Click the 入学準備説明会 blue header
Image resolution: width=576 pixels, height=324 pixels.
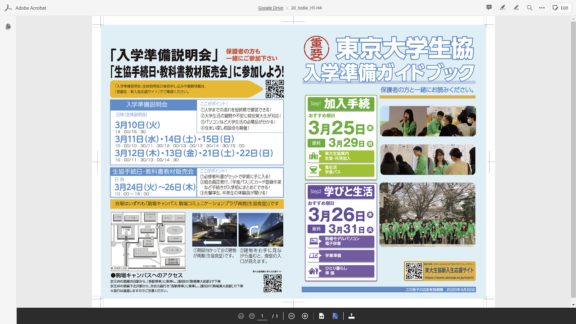pyautogui.click(x=153, y=105)
